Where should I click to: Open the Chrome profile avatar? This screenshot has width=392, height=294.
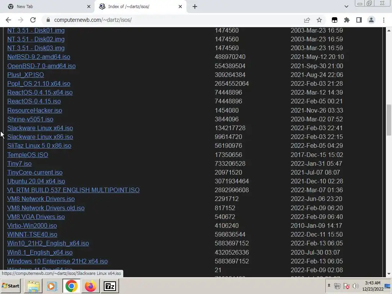point(371,20)
